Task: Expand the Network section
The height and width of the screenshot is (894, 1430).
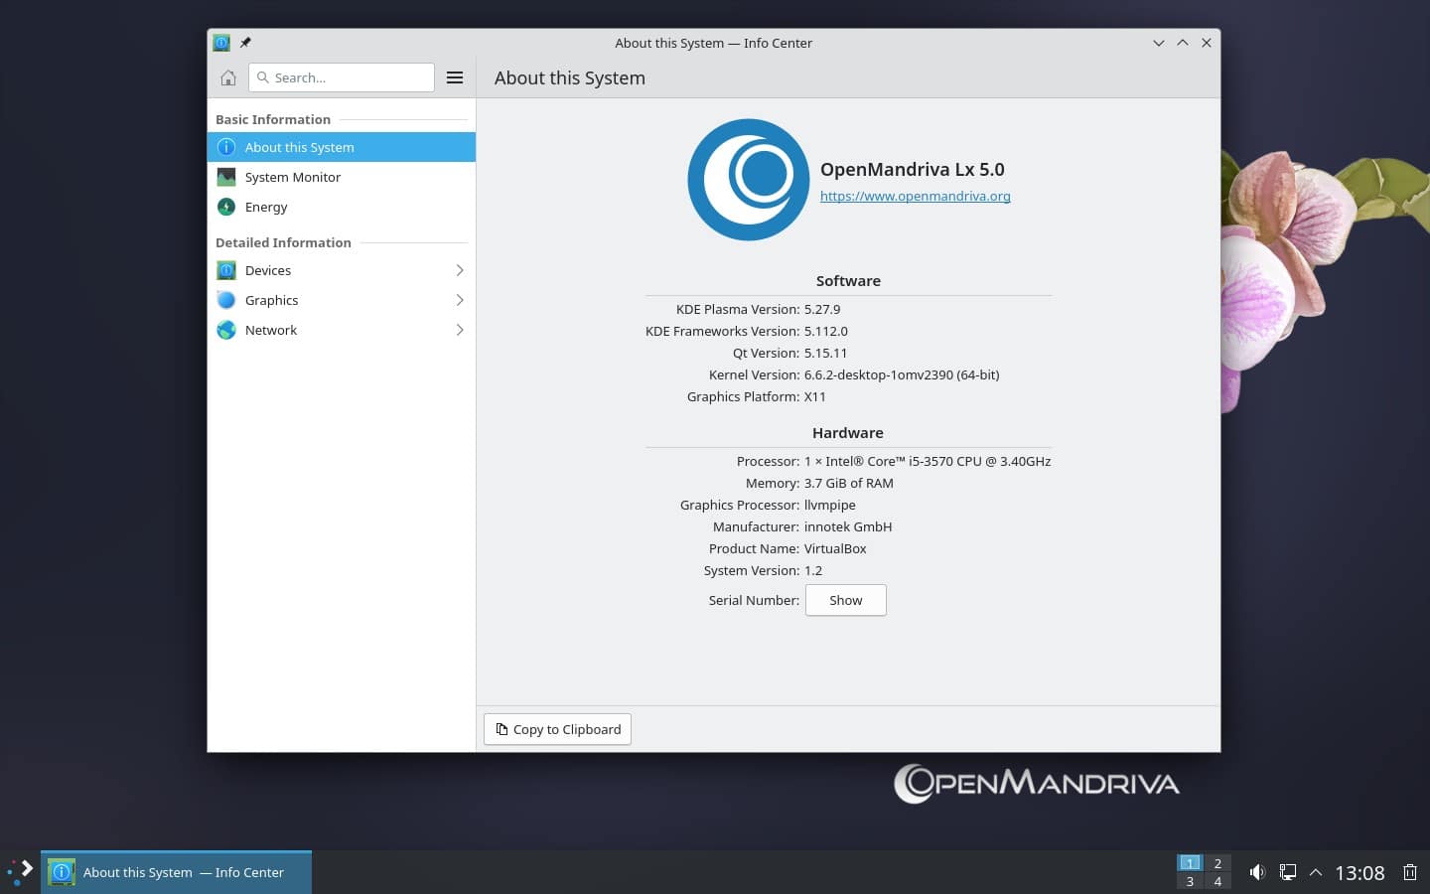Action: (x=459, y=330)
